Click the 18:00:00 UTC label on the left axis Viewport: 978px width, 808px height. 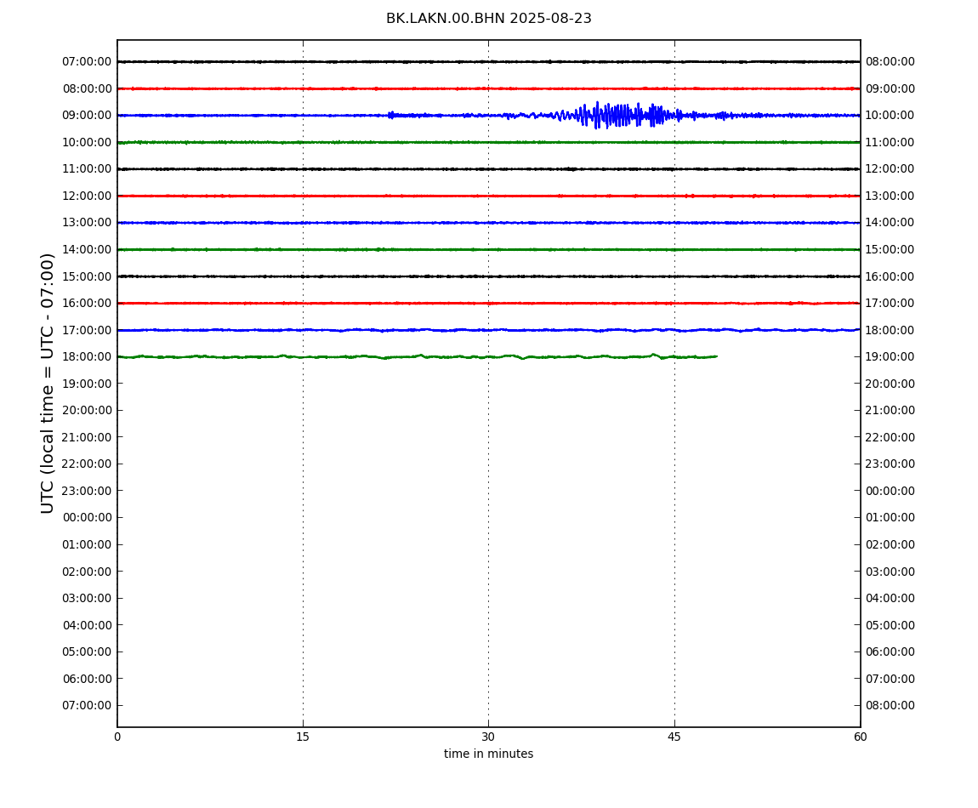[x=87, y=357]
